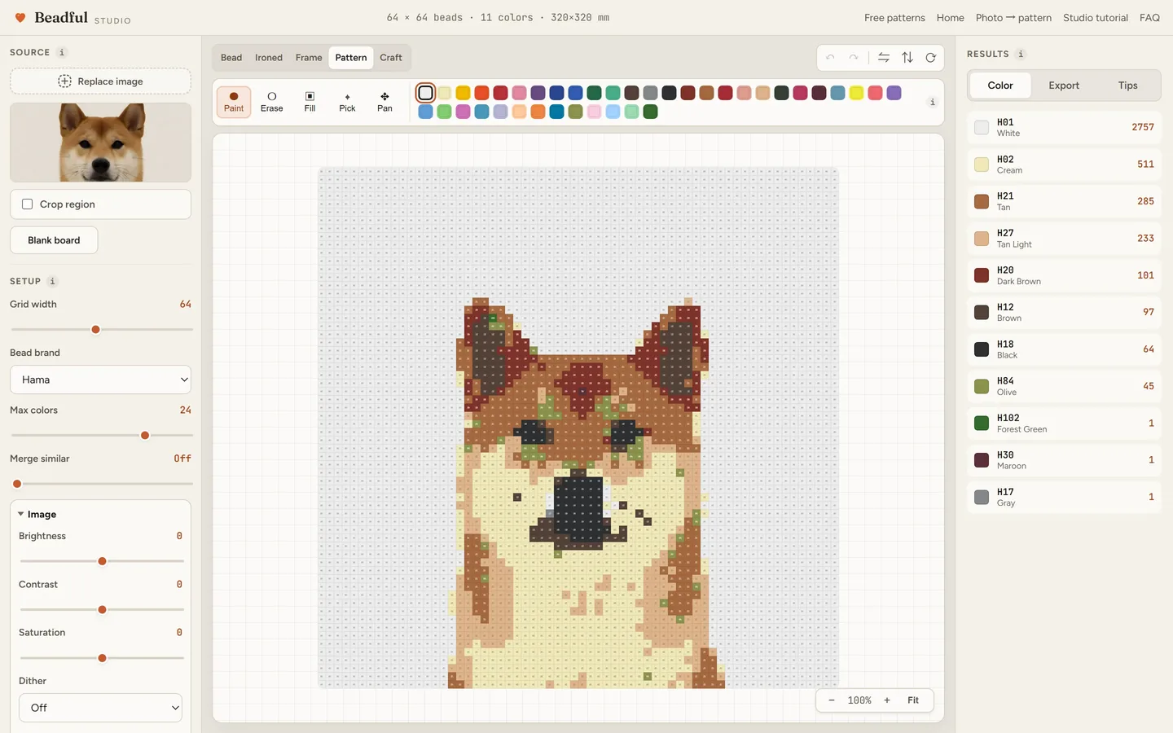Click the Shiba dog source thumbnail
This screenshot has width=1173, height=733.
point(101,143)
